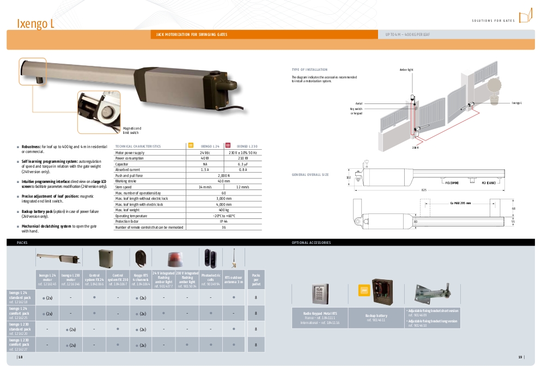The width and height of the screenshot is (542, 373).
Task: Click the page number '18' in the footer
Action: pyautogui.click(x=20, y=357)
